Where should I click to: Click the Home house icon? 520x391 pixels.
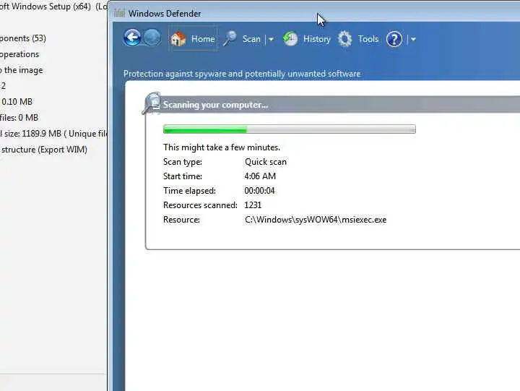(178, 39)
